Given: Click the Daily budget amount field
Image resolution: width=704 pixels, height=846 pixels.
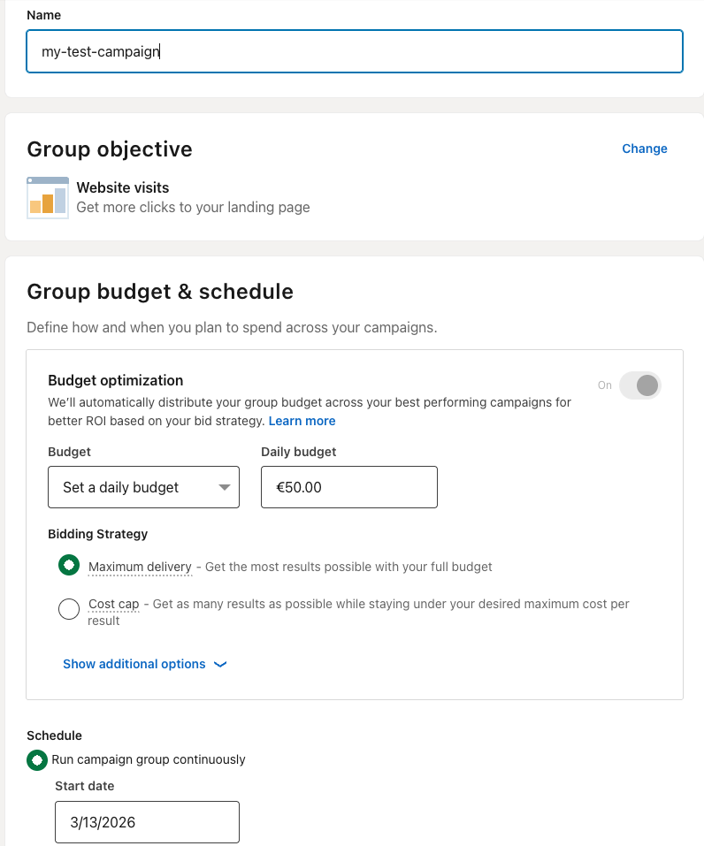Looking at the screenshot, I should (x=348, y=487).
